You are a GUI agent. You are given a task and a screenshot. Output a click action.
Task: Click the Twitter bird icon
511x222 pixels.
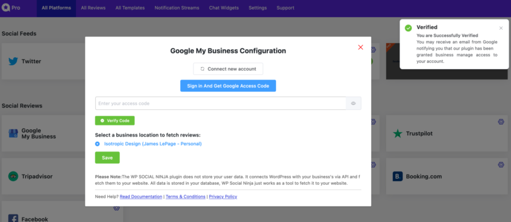pos(13,61)
